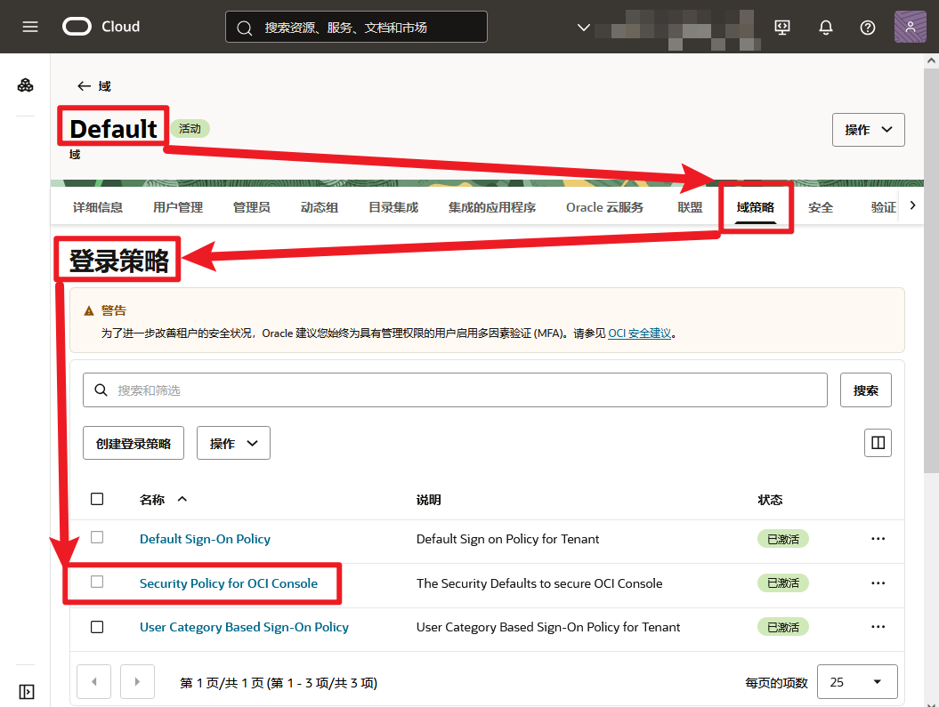Check the Security Policy for OCI Console checkbox
The height and width of the screenshot is (707, 939).
[x=97, y=582]
